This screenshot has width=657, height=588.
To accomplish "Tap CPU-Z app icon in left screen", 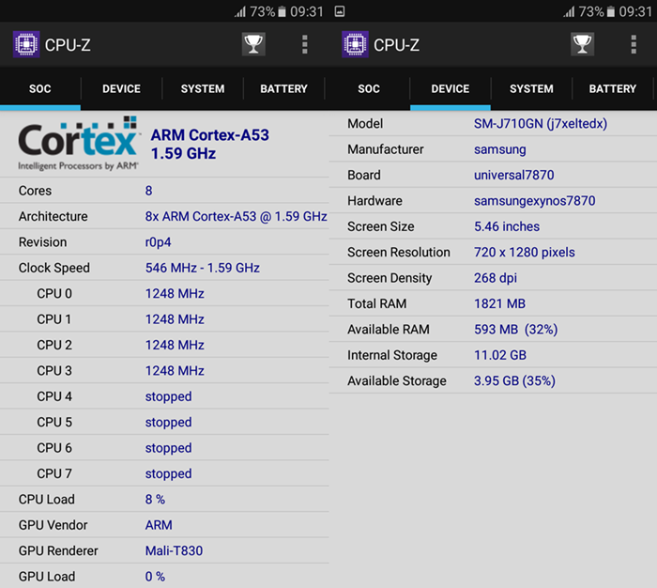I will click(26, 44).
